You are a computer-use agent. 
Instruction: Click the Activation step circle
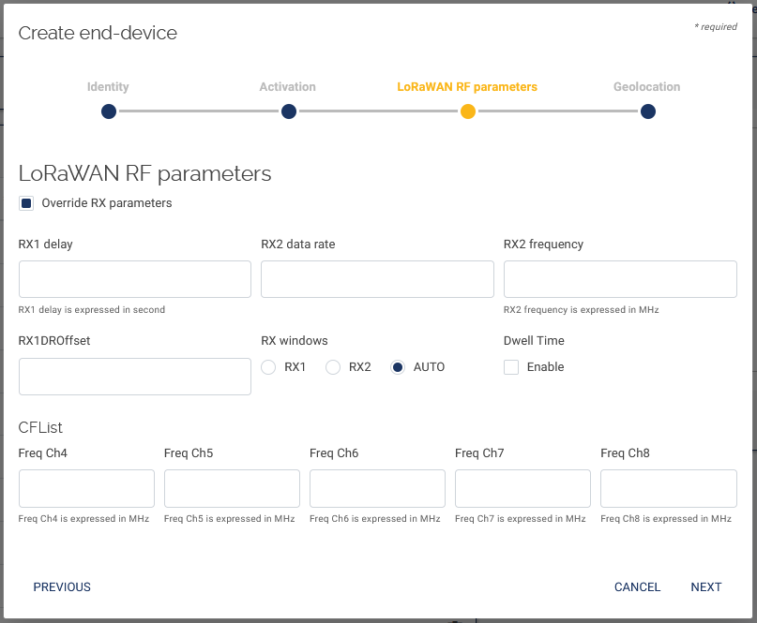tap(289, 111)
